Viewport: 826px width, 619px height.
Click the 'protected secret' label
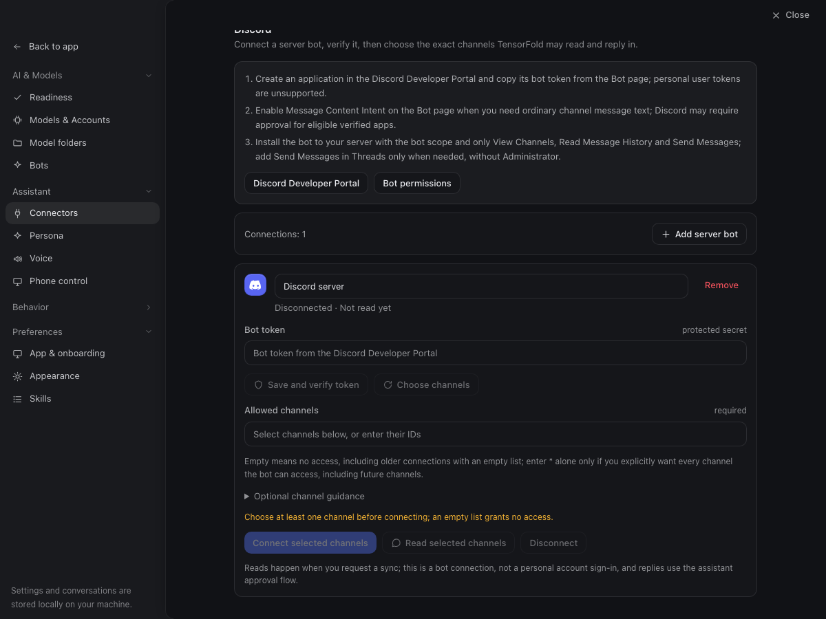click(714, 330)
